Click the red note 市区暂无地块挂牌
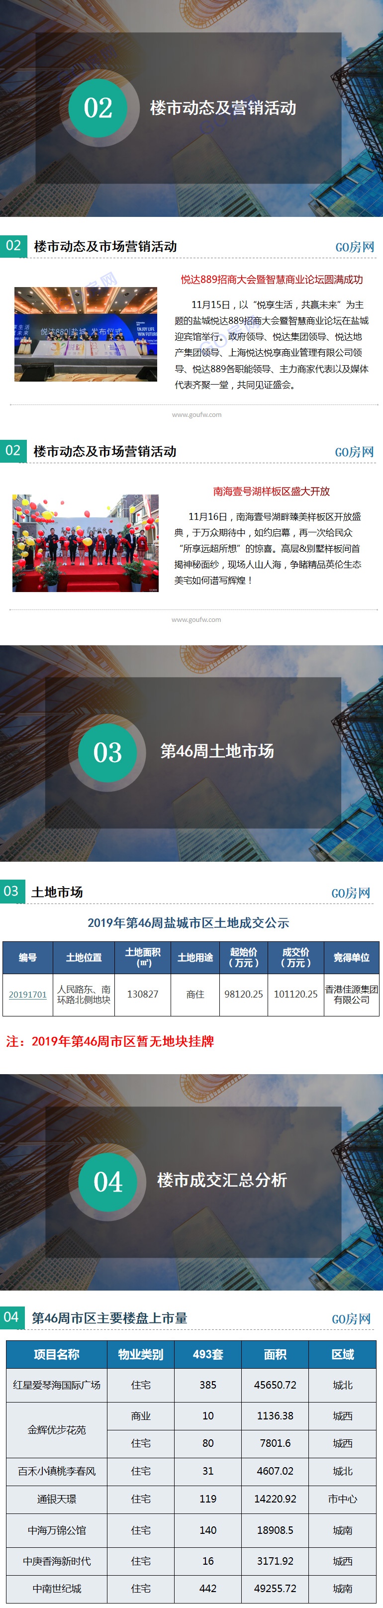 tap(110, 1041)
